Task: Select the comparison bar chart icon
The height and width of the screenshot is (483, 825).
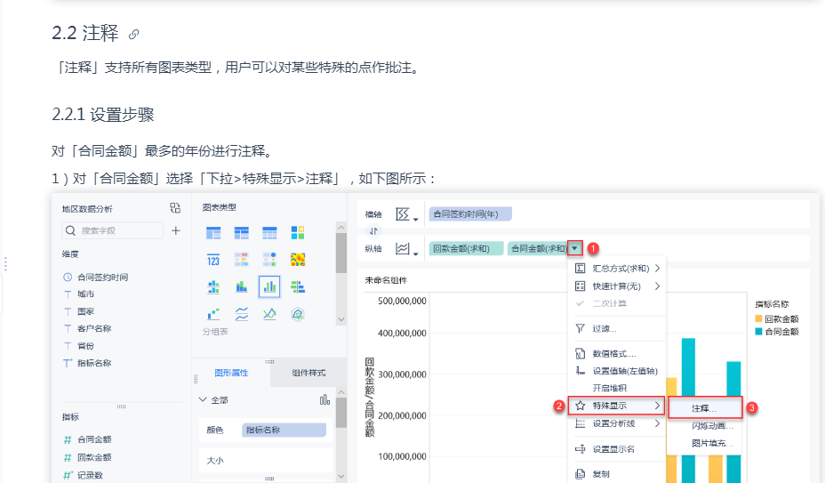Action: pos(298,287)
